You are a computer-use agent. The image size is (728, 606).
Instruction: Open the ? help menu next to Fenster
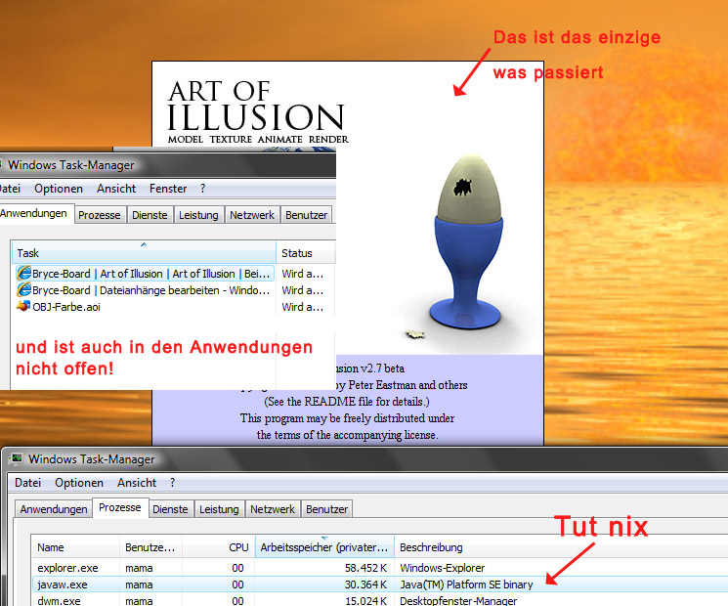[202, 189]
